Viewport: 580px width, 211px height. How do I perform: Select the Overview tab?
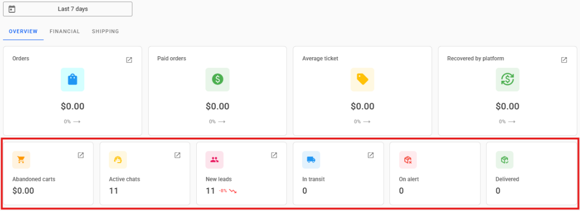point(23,32)
